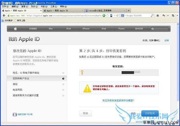Click the yellow warning triangle icon

(x=87, y=88)
